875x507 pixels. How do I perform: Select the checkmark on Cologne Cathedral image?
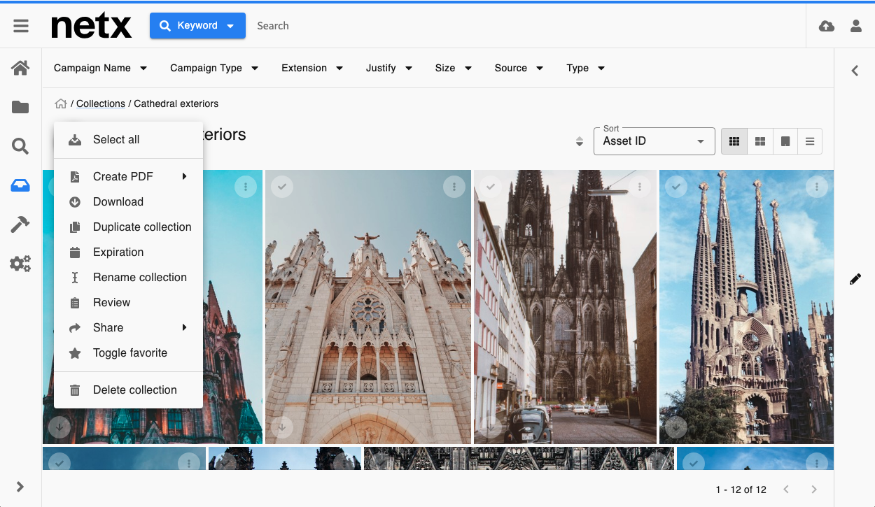(491, 187)
